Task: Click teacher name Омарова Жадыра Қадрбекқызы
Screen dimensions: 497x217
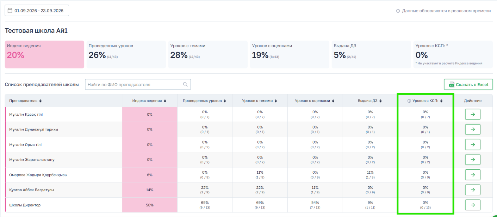Action: point(38,175)
